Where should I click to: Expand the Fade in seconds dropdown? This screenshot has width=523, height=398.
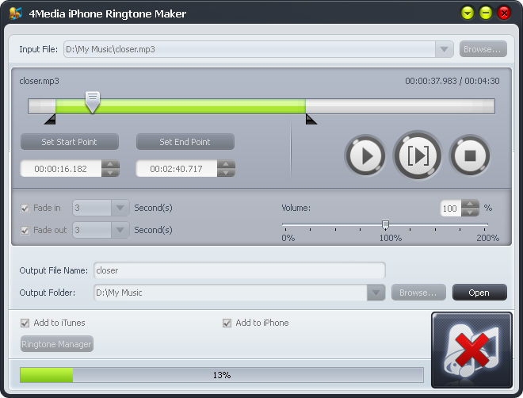(120, 209)
